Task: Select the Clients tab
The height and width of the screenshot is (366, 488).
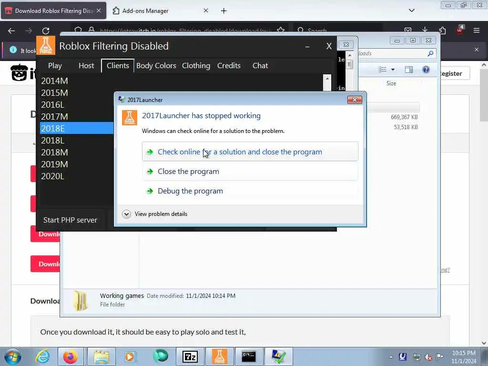Action: [x=118, y=66]
